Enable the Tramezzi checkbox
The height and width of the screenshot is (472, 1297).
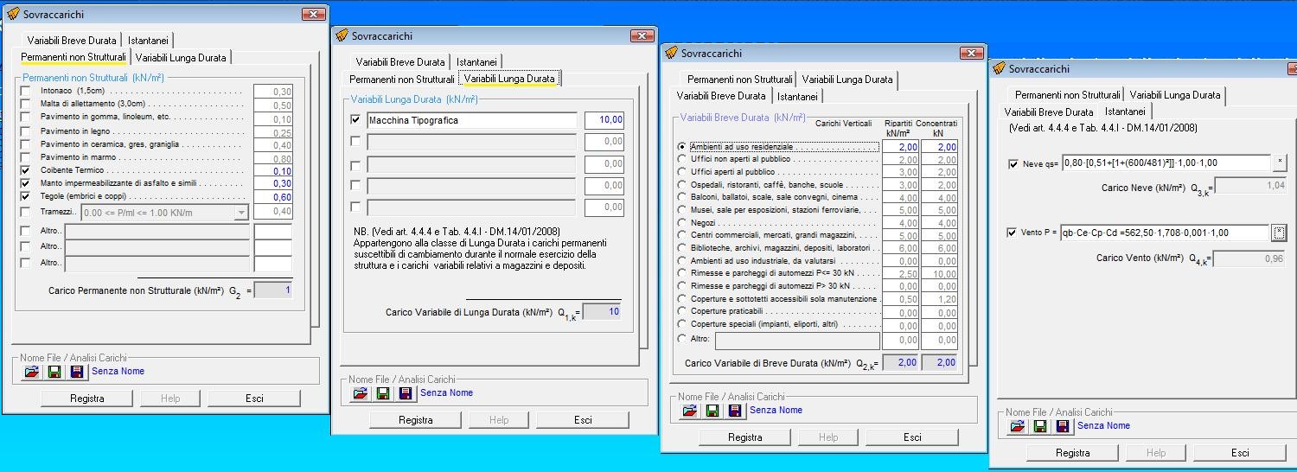point(26,212)
